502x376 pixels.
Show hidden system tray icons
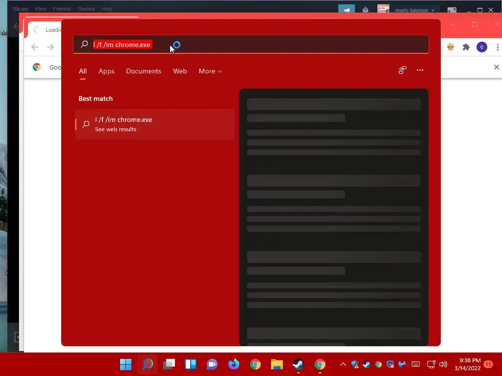343,364
